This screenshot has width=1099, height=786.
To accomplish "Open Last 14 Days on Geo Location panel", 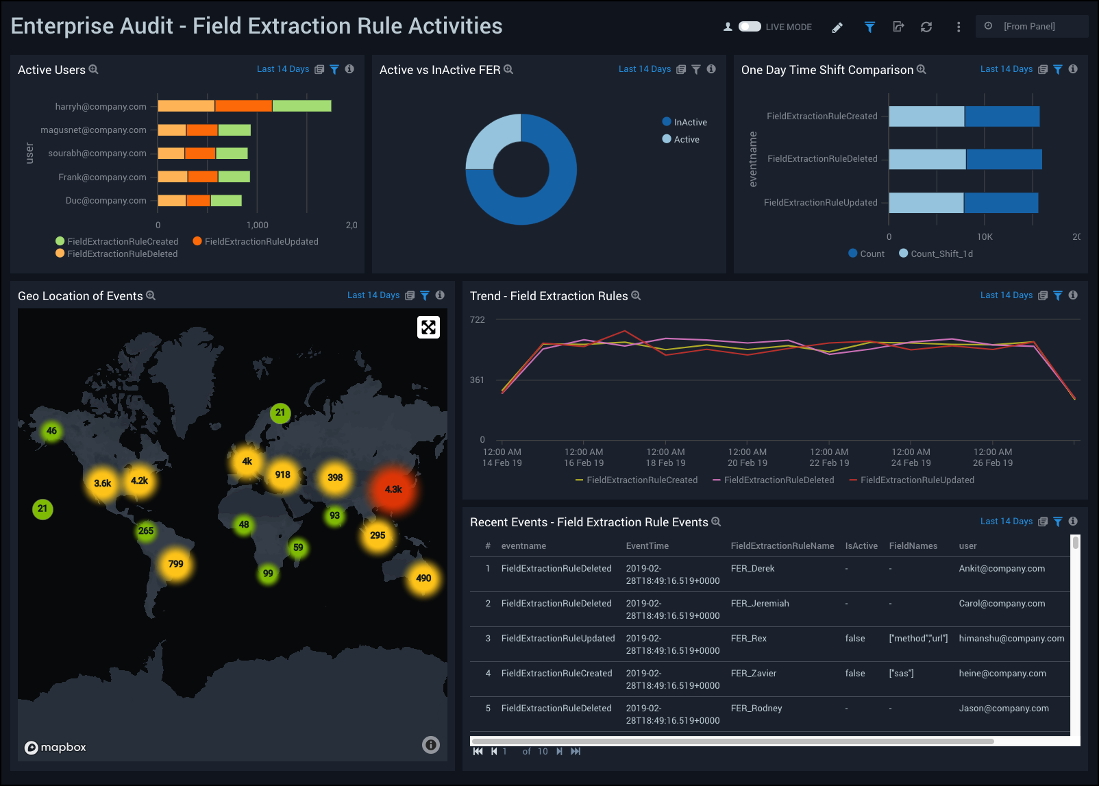I will [373, 295].
